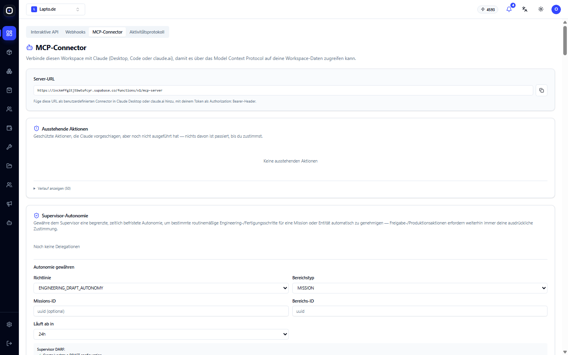Switch to the Interaktive API tab
This screenshot has width=568, height=355.
[x=45, y=32]
